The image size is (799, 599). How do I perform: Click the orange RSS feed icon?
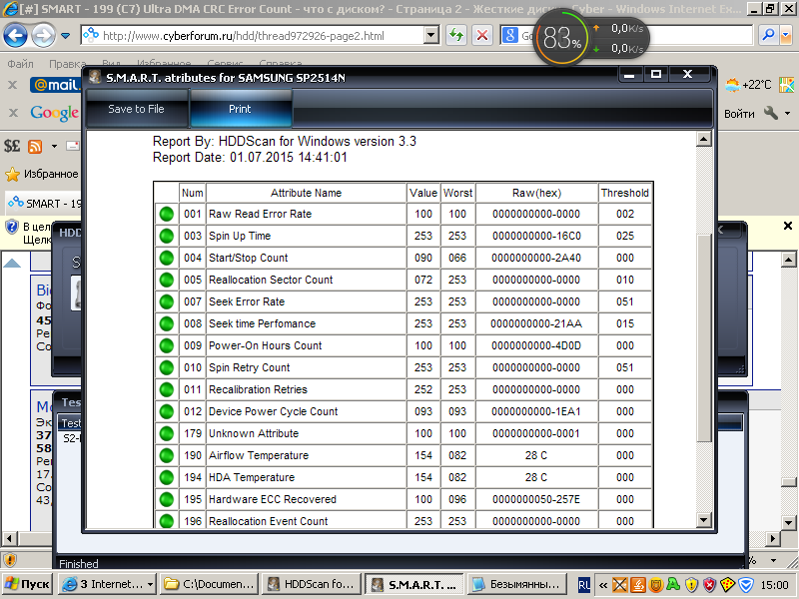[x=35, y=147]
